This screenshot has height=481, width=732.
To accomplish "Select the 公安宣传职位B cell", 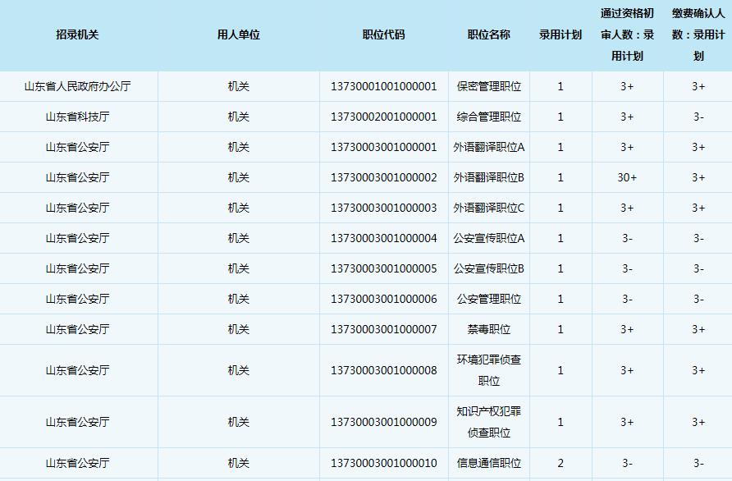I will tap(489, 268).
